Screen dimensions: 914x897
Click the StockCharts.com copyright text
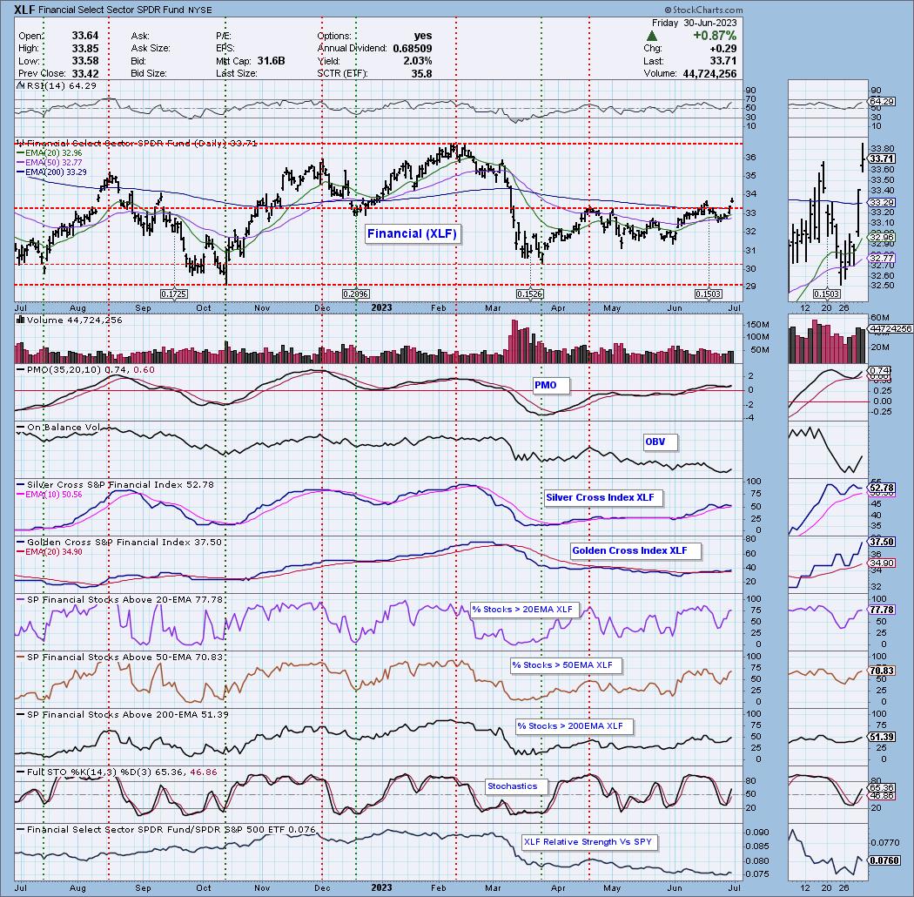click(x=703, y=10)
